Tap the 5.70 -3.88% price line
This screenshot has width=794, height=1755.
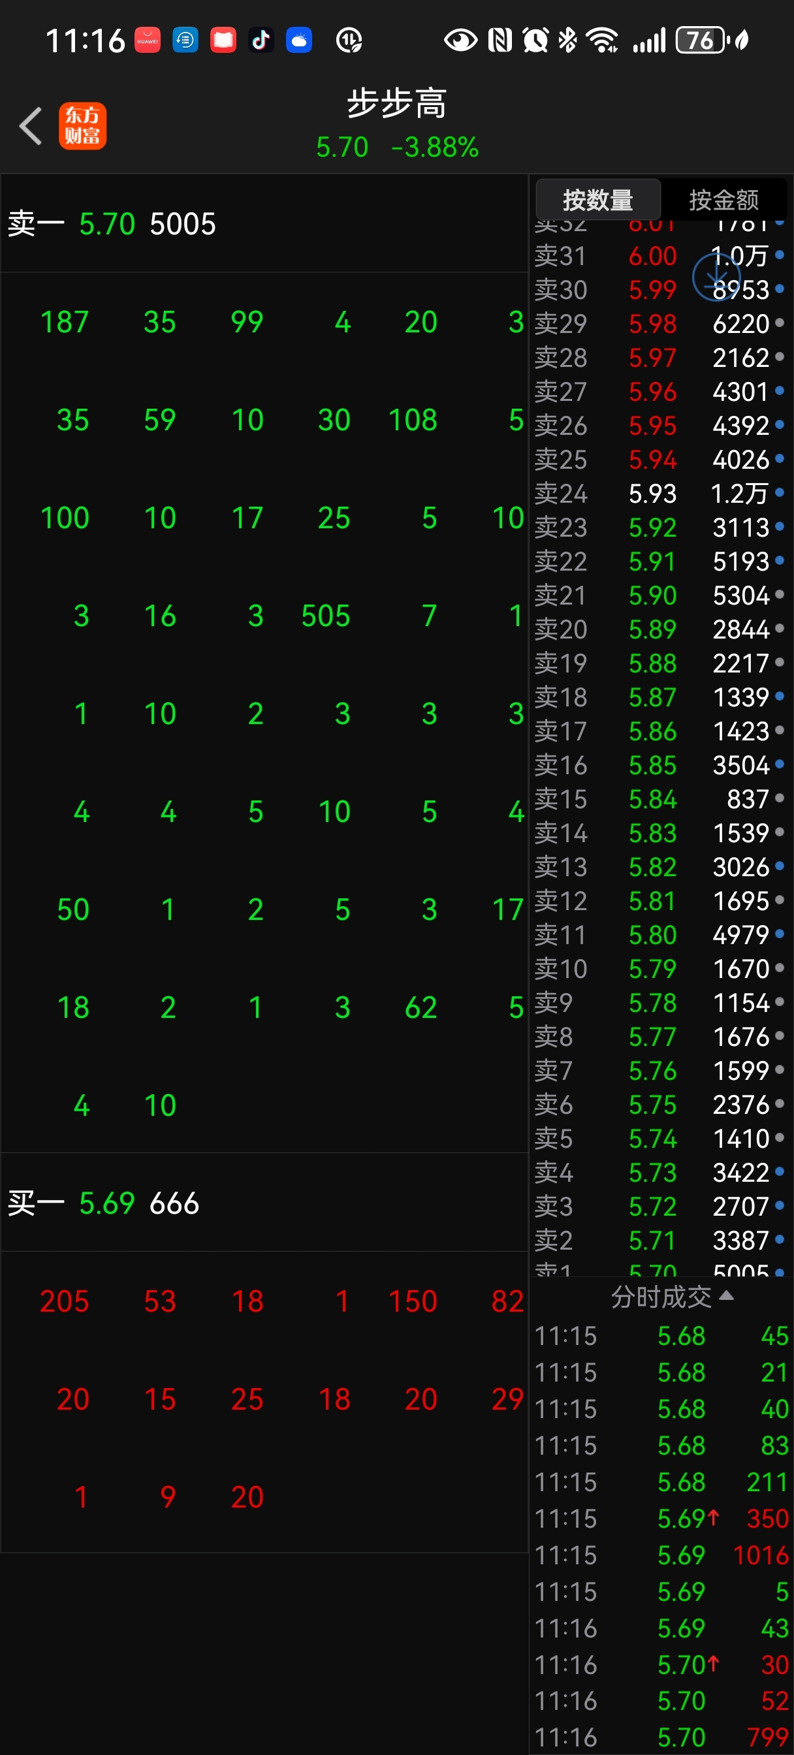pos(398,147)
